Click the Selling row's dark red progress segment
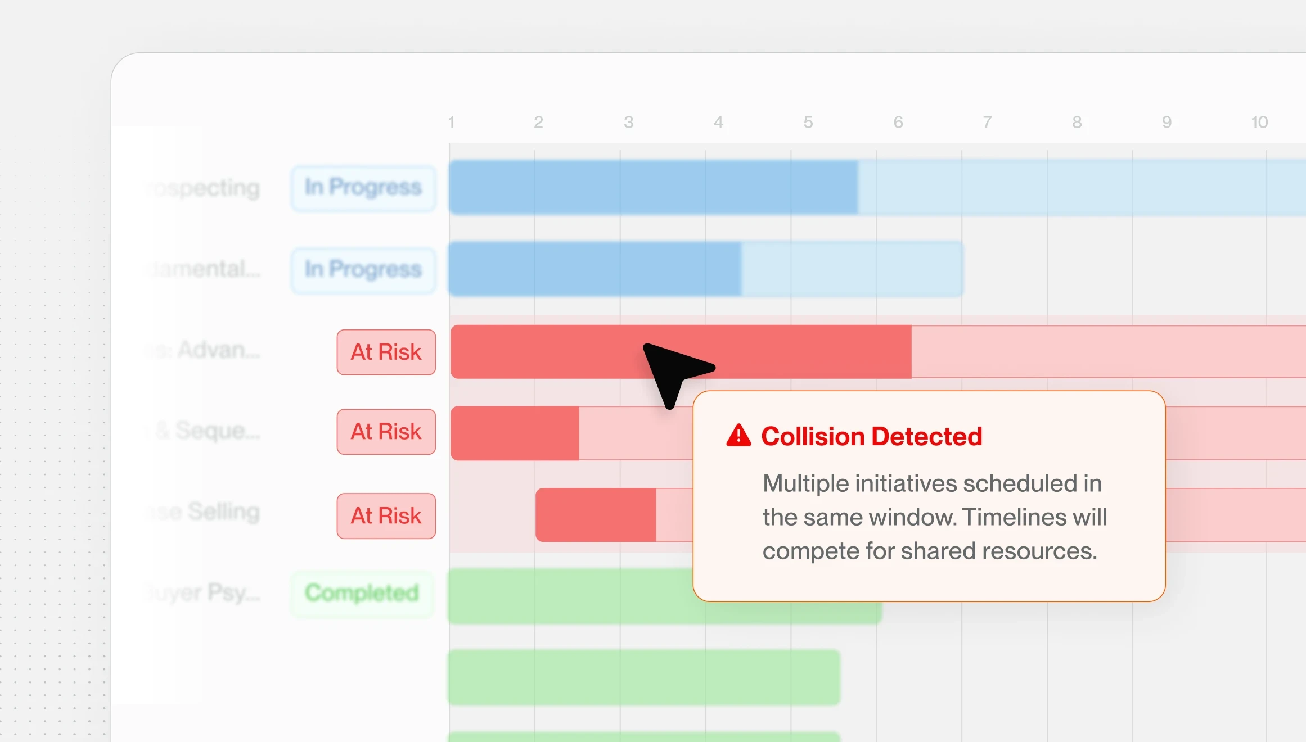The height and width of the screenshot is (742, 1306). 596,515
